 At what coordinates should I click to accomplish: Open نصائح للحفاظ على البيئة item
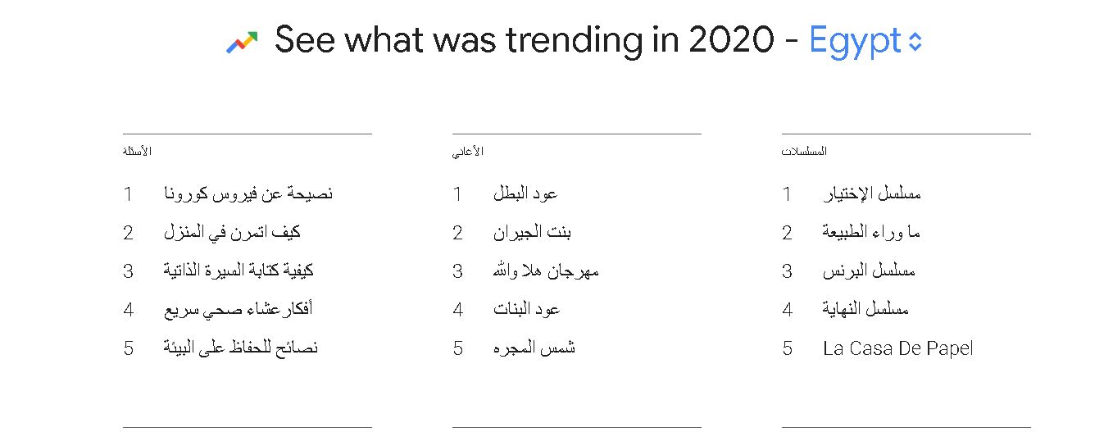tap(241, 348)
